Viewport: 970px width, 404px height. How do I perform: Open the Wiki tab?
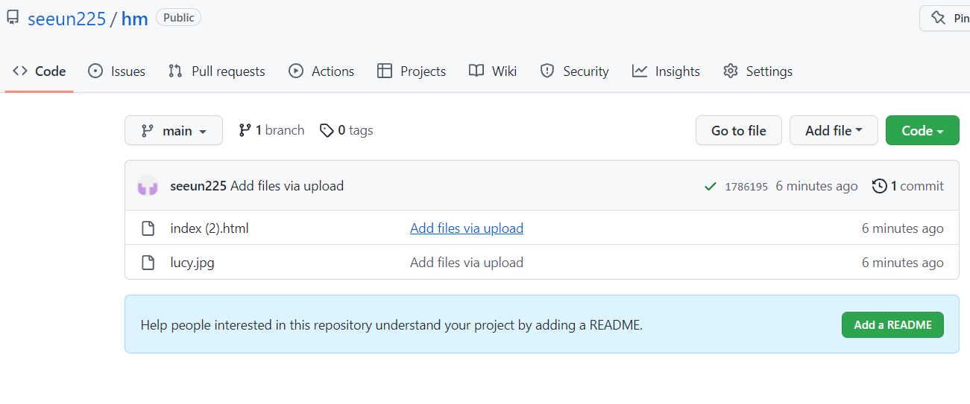click(x=493, y=71)
